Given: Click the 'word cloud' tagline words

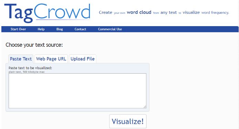Looking at the screenshot, I should (139, 12).
